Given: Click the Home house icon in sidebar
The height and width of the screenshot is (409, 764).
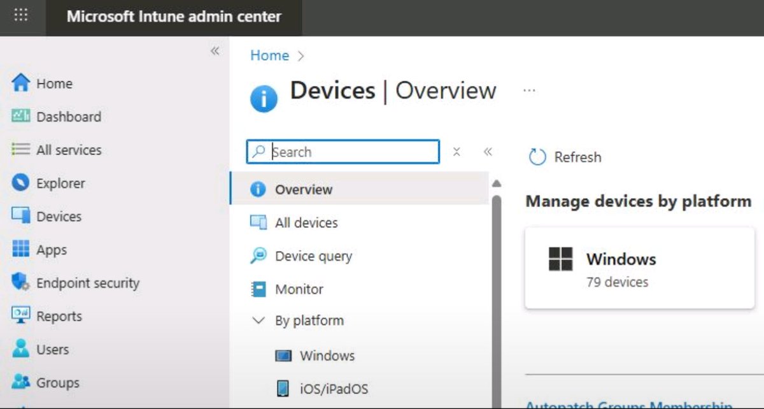Looking at the screenshot, I should 21,83.
